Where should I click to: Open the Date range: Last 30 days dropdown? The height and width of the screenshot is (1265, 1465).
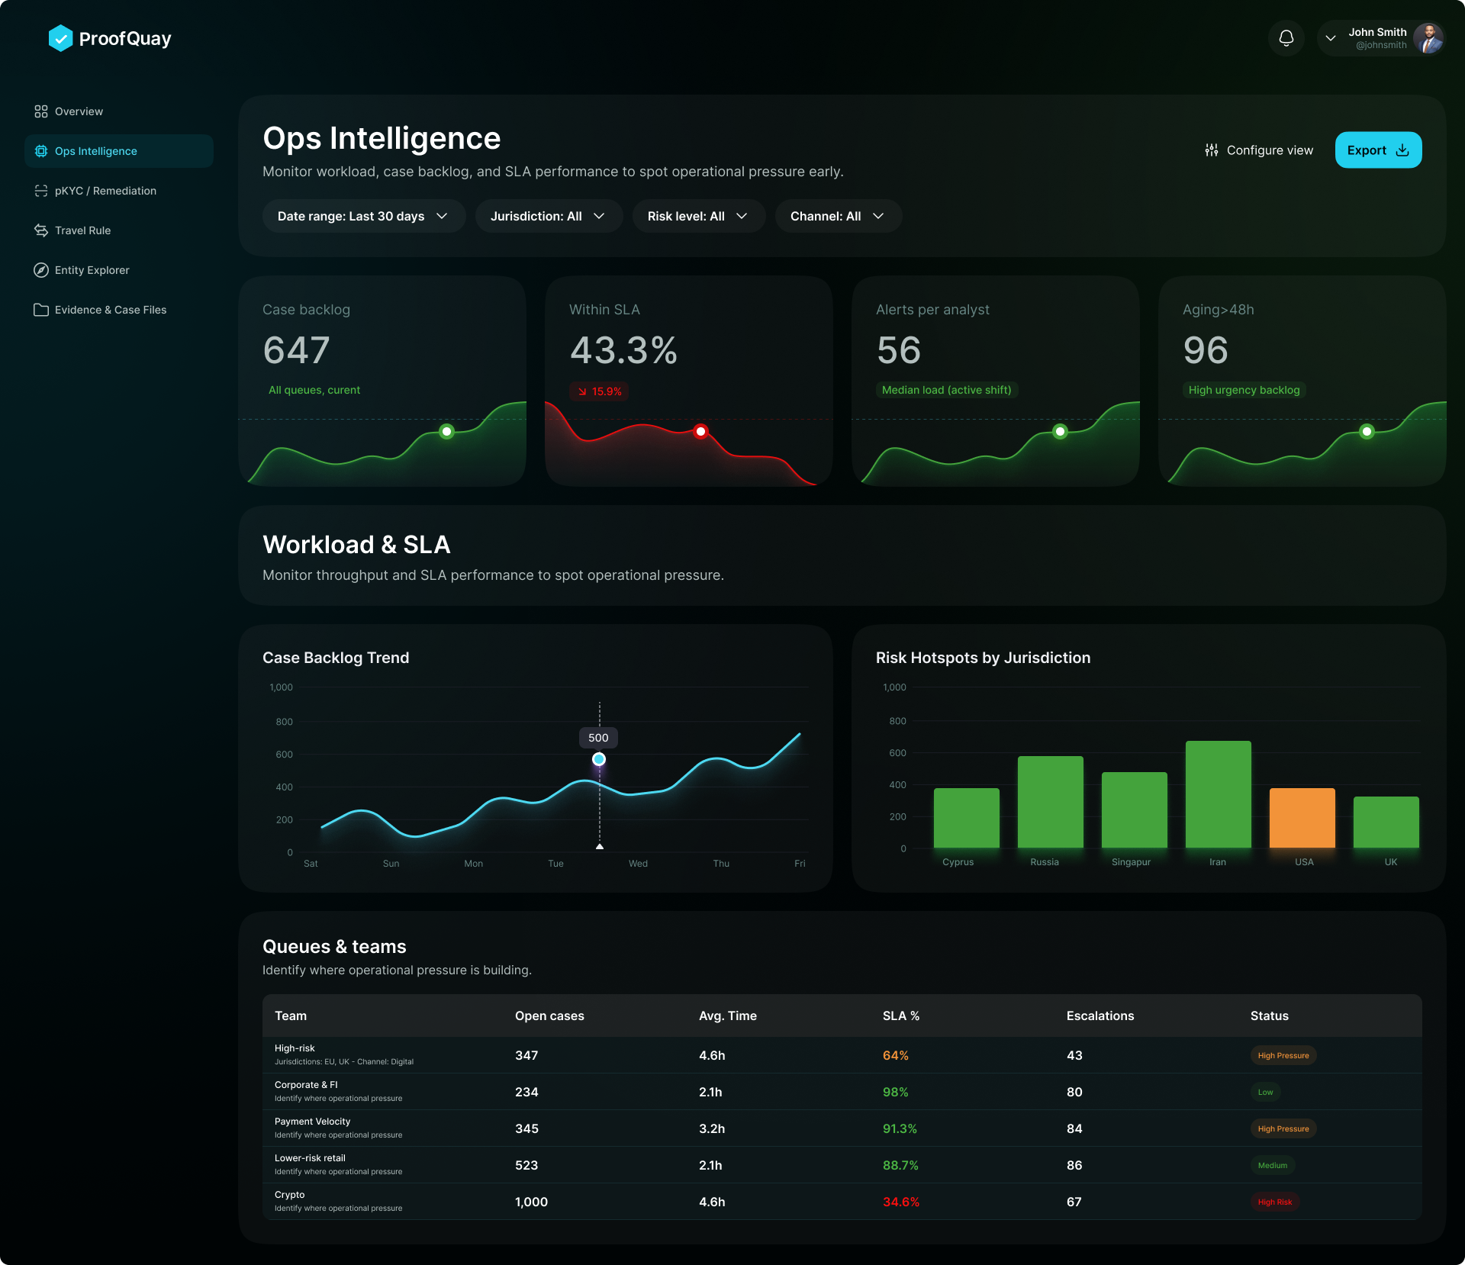(x=363, y=217)
